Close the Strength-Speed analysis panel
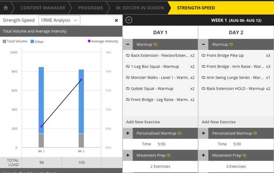The image size is (274, 173). click(116, 20)
